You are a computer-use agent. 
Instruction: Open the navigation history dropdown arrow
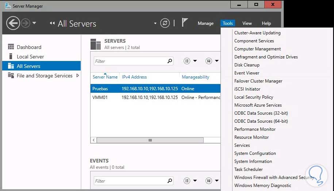34,23
